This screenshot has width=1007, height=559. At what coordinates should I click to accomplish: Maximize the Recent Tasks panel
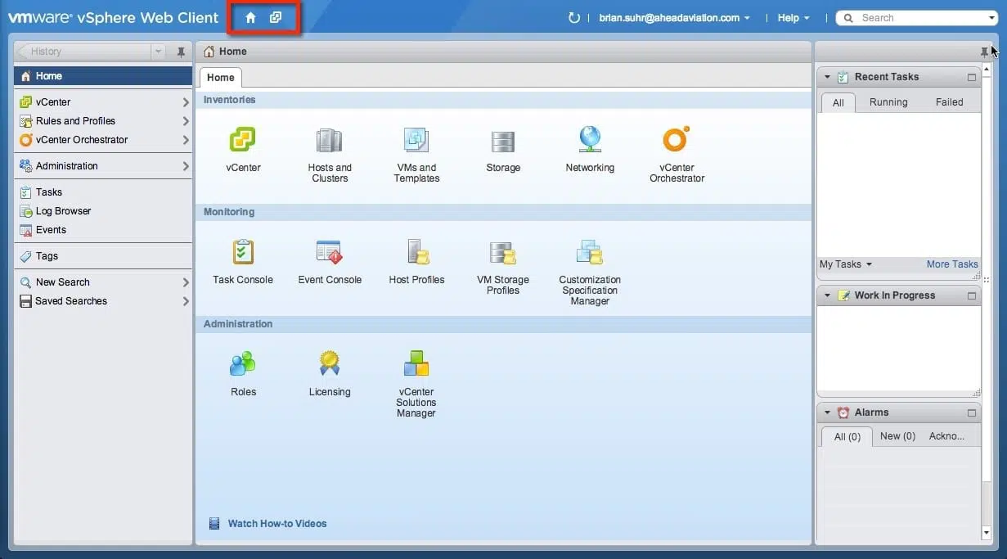tap(972, 77)
